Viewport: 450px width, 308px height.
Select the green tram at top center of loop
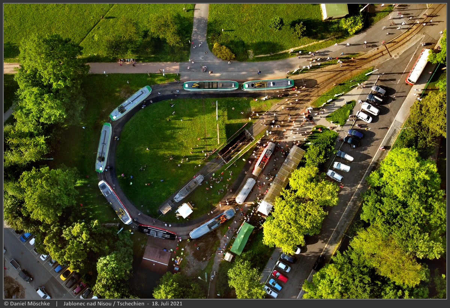click(x=210, y=86)
